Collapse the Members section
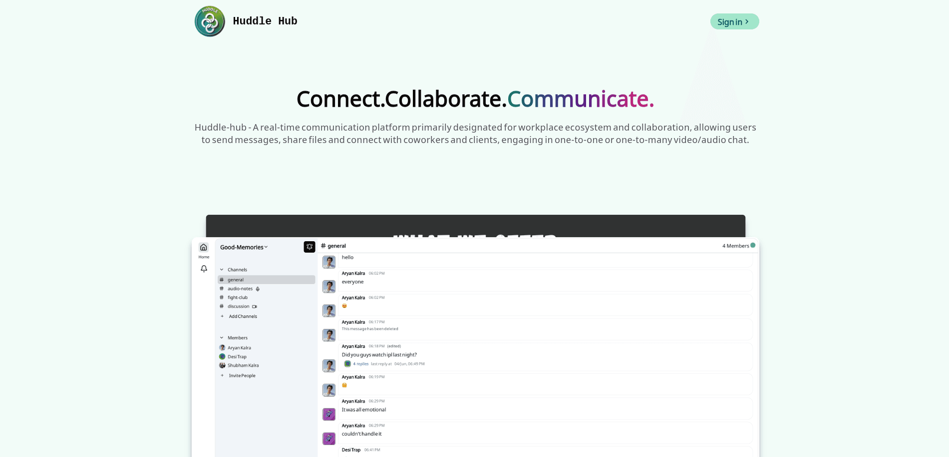949x457 pixels. pyautogui.click(x=222, y=337)
